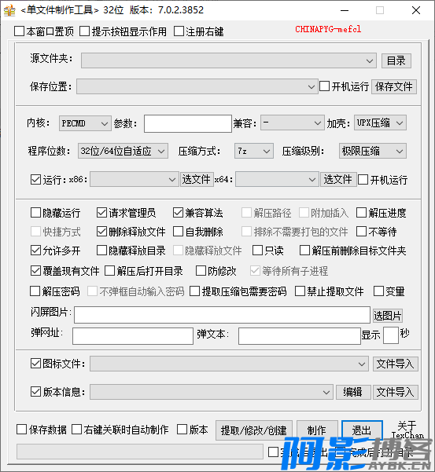Expand the 压缩级别 极限压缩 dropdown
435x472 pixels.
373,151
